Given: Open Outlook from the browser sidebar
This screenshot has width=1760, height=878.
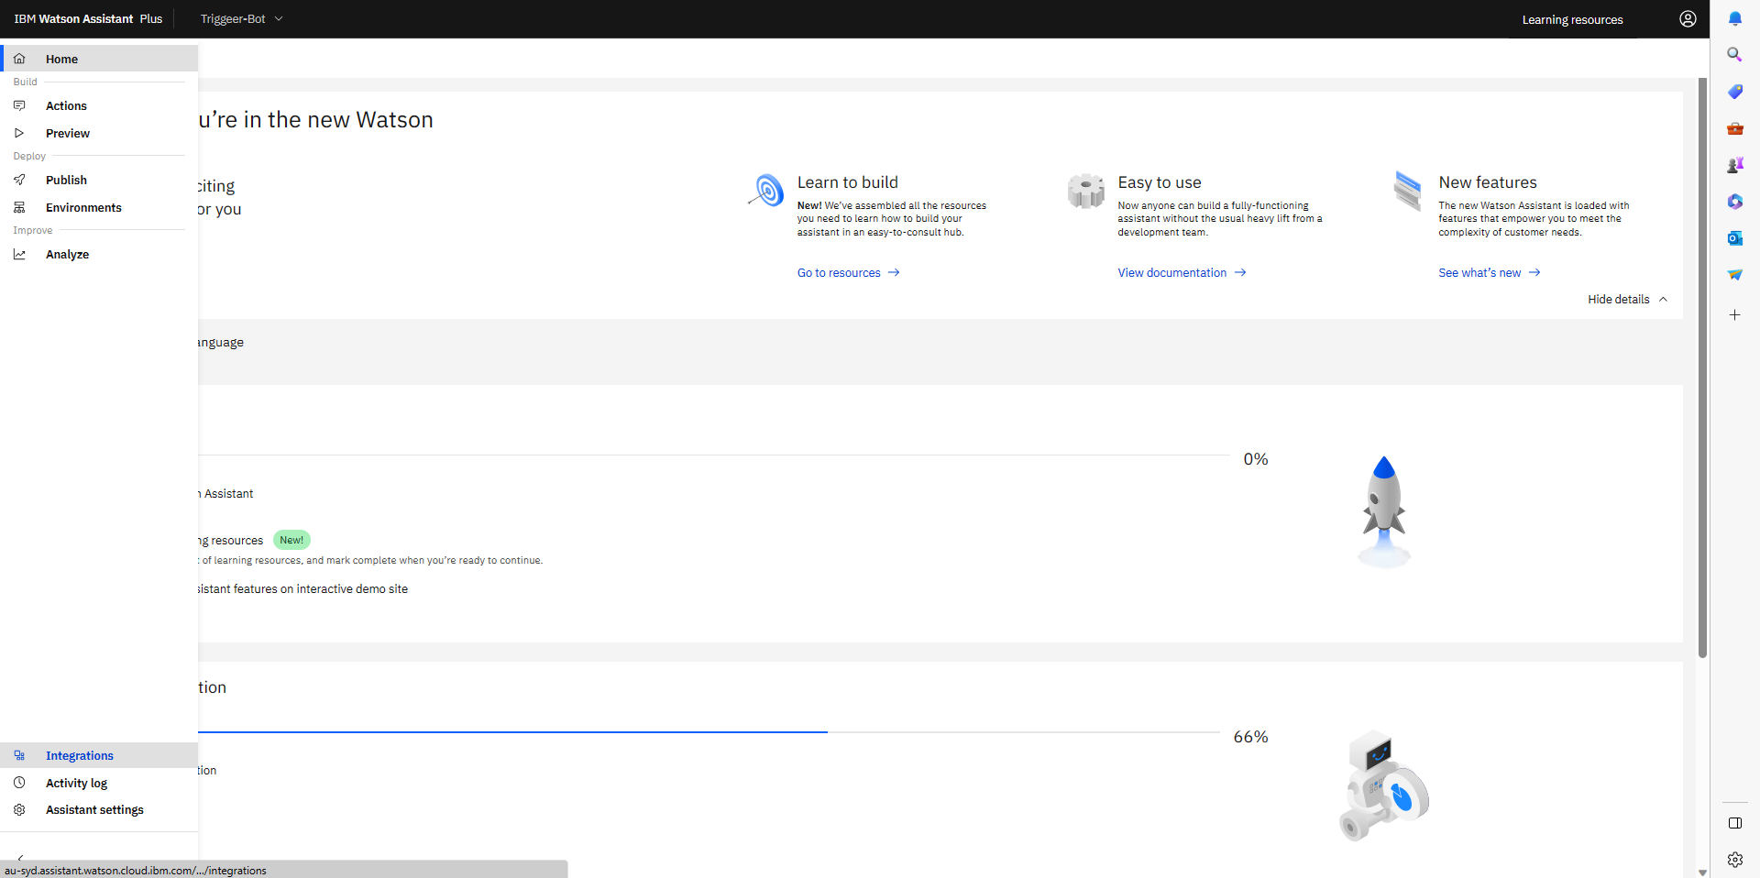Looking at the screenshot, I should tap(1734, 237).
